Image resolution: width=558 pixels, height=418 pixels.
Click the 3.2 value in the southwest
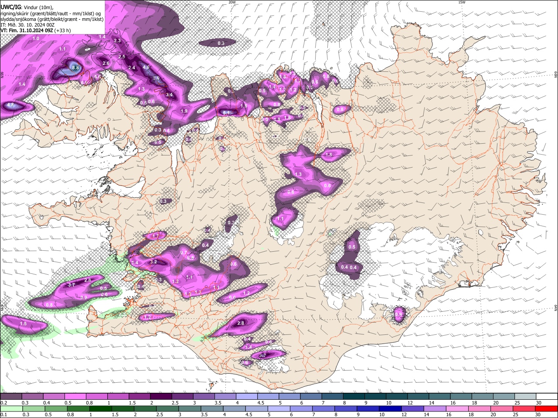(x=153, y=262)
